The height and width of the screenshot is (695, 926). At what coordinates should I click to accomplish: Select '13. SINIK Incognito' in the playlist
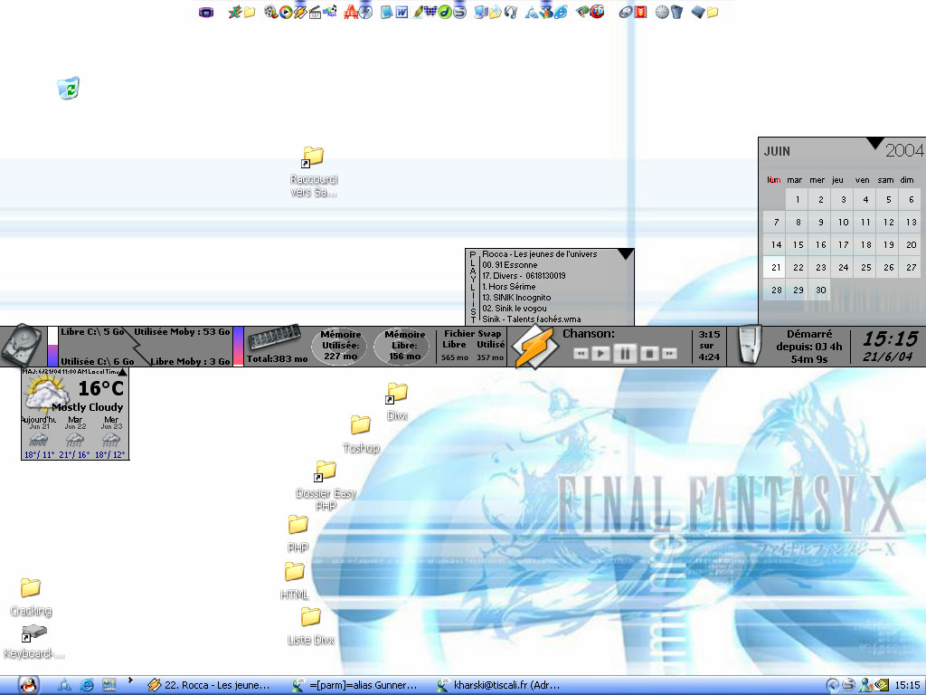pyautogui.click(x=516, y=298)
